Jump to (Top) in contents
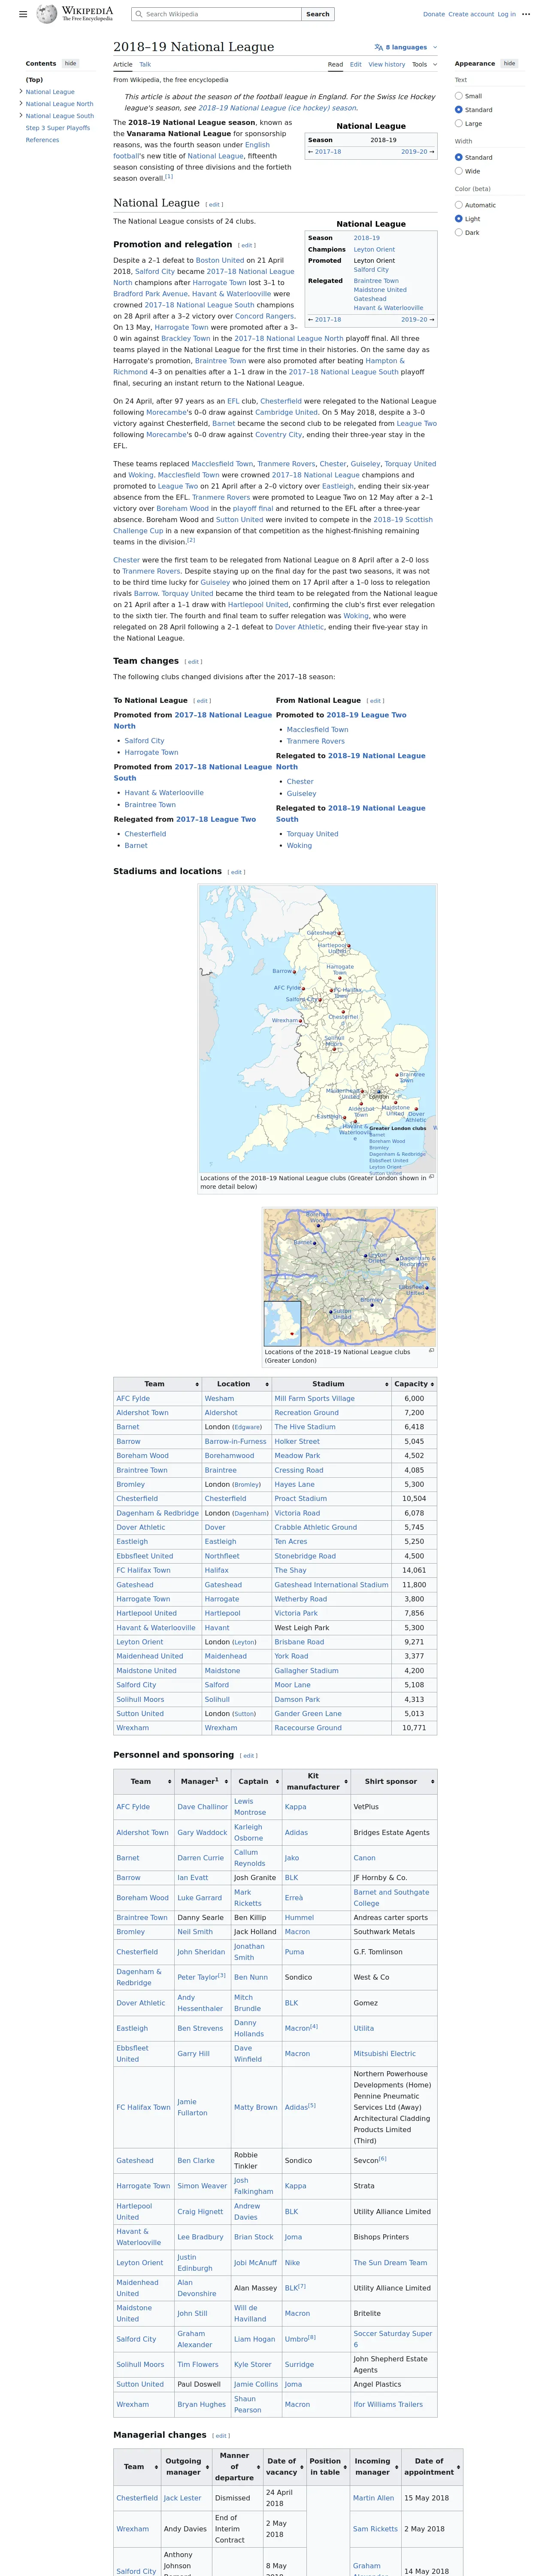The width and height of the screenshot is (551, 2576). pos(34,80)
